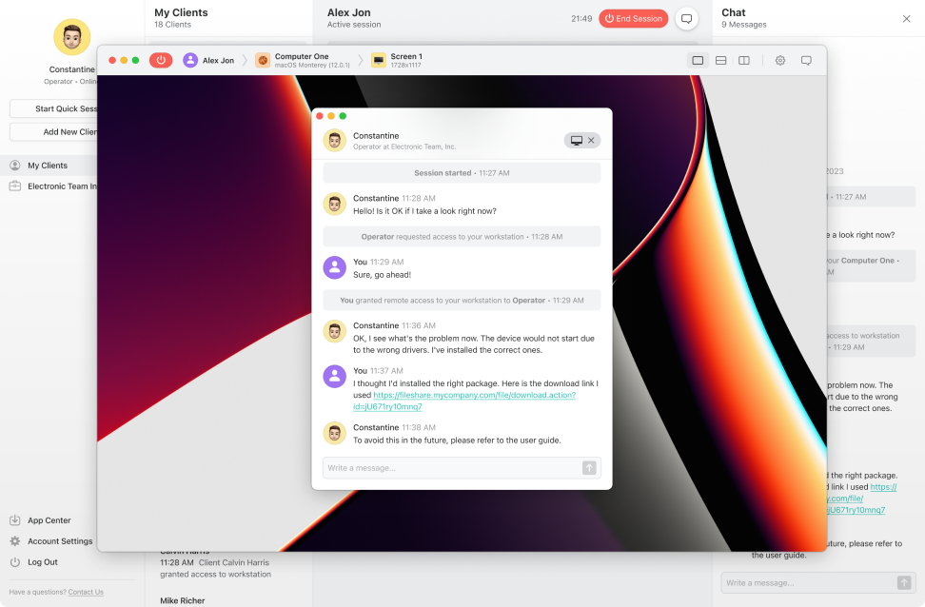
Task: Expand the Alex Jon breadcrumb
Action: click(x=209, y=60)
